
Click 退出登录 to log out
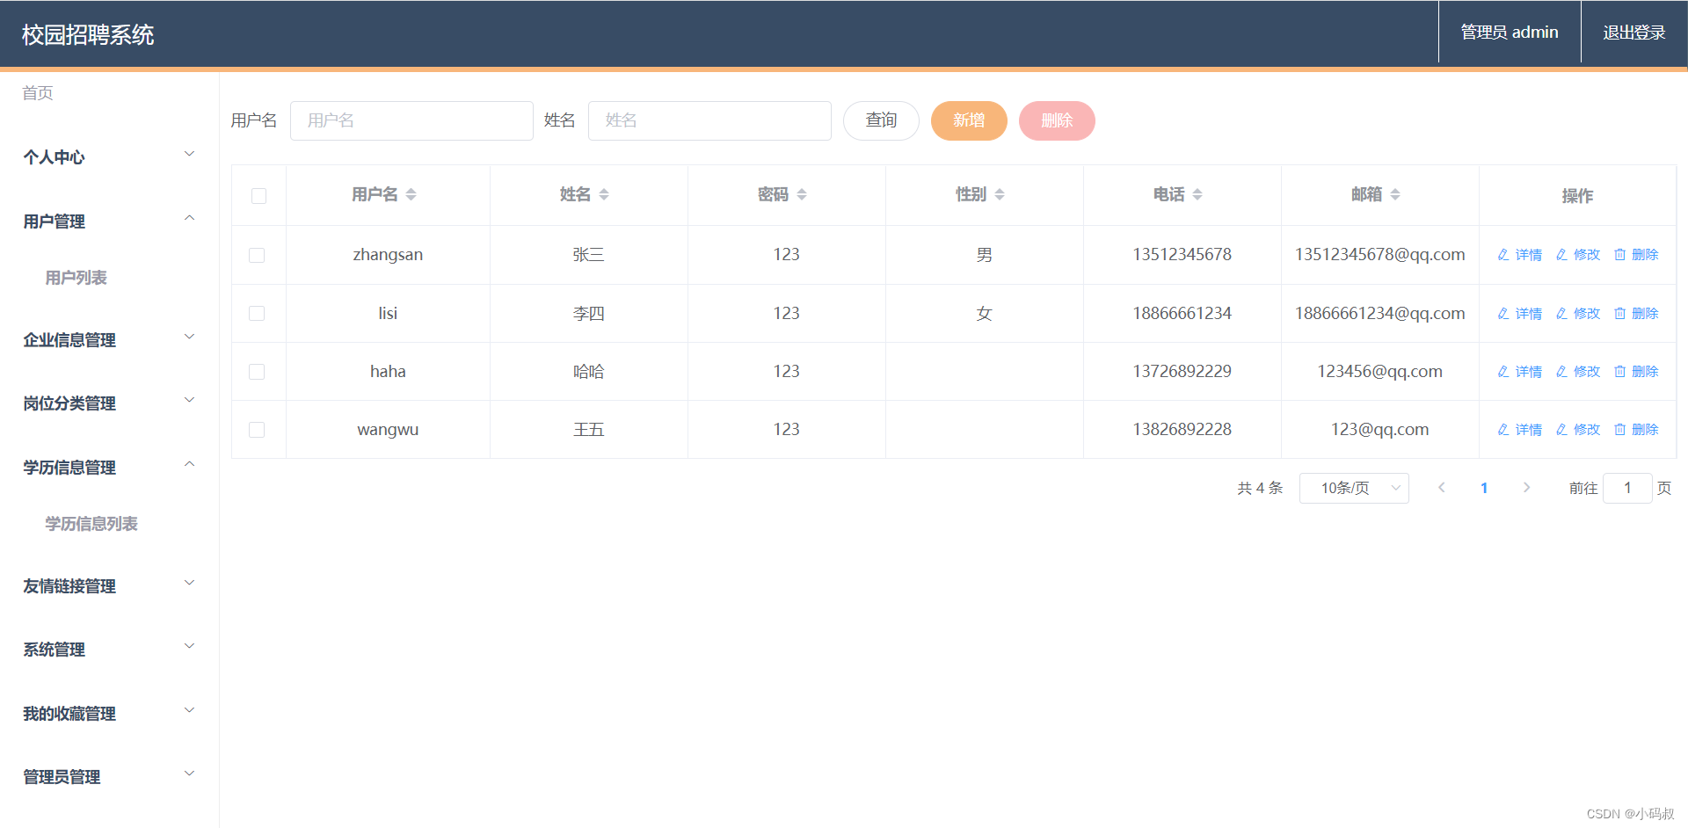(x=1634, y=33)
